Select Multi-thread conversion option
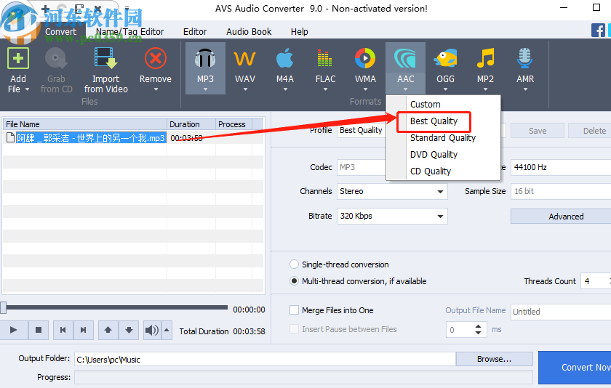Image resolution: width=611 pixels, height=388 pixels. pyautogui.click(x=294, y=281)
